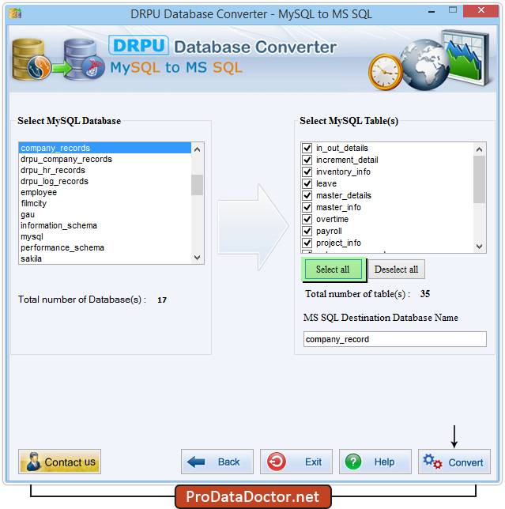Click the blue MS SQL database icon
The image size is (505, 509).
(84, 59)
